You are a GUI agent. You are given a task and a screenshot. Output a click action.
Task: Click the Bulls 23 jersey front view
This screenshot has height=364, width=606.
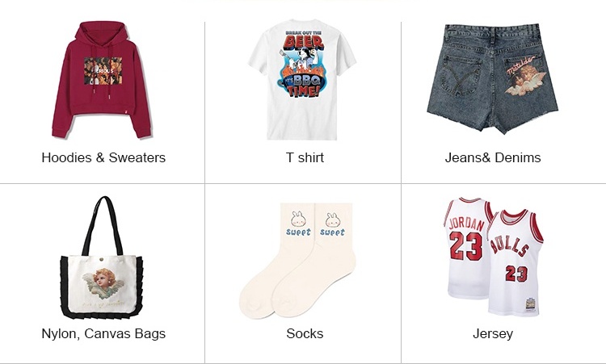516,262
